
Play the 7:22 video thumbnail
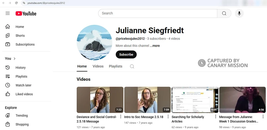point(100,100)
